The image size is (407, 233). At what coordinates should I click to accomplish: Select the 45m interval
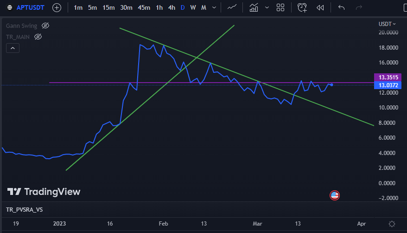(144, 7)
